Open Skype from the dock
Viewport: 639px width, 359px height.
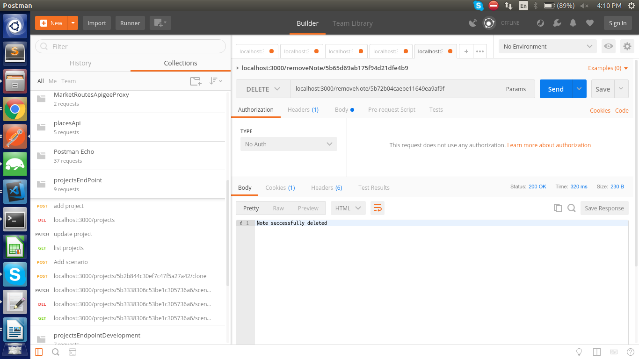[x=15, y=274]
